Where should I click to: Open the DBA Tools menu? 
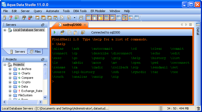[x=80, y=11]
